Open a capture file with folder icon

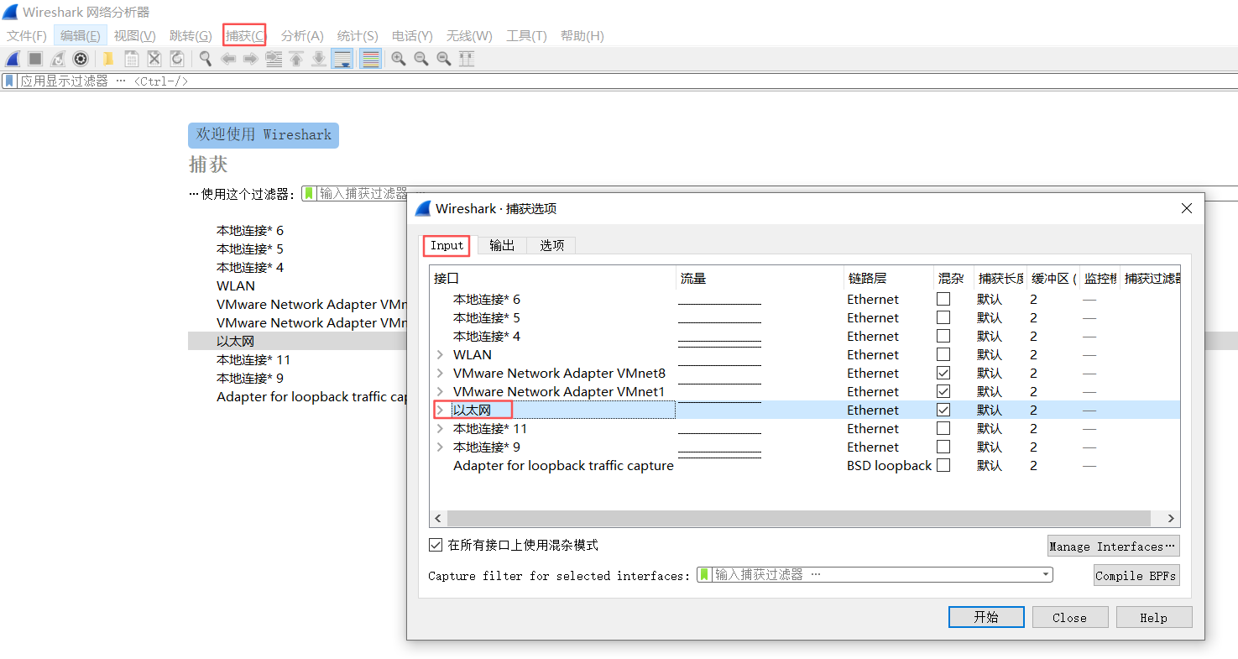point(108,59)
